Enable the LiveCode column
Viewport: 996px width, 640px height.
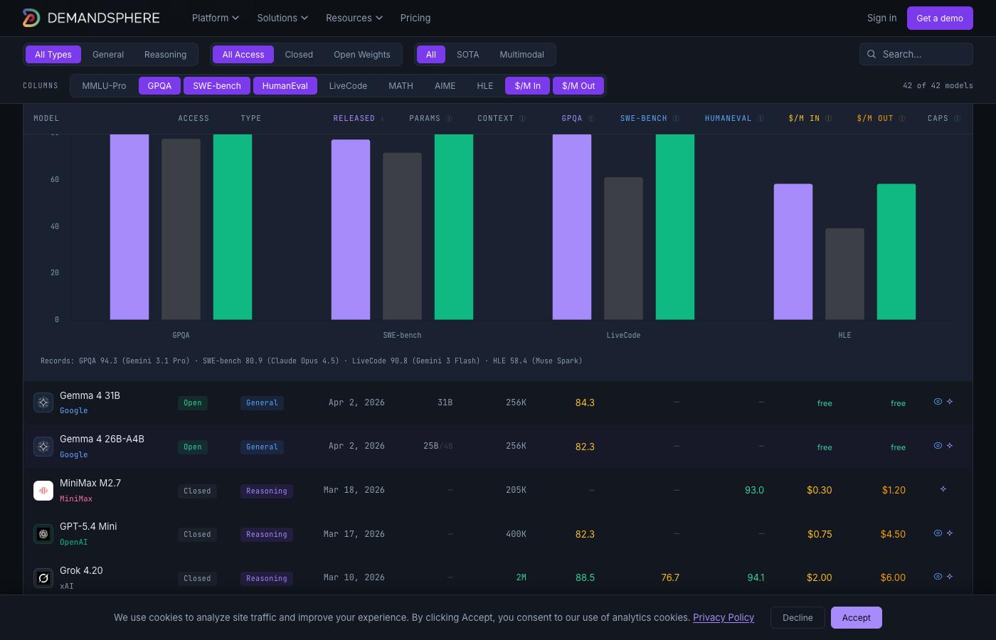348,86
